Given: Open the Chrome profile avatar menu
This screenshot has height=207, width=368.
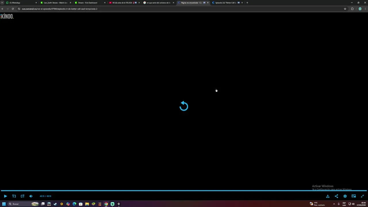Looking at the screenshot, I should (360, 9).
